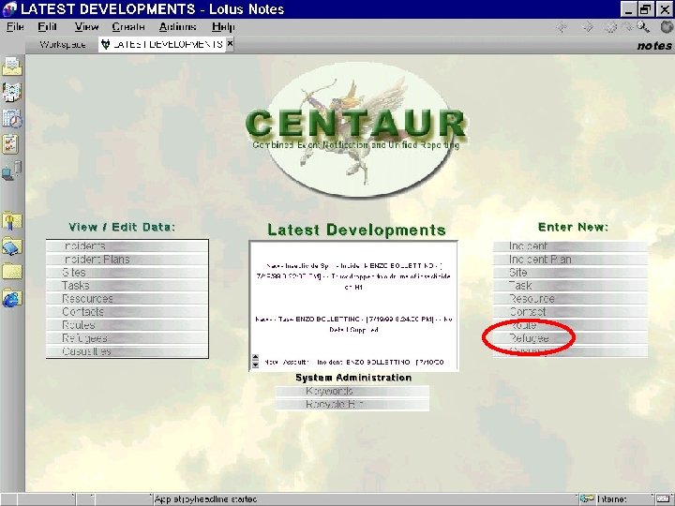The width and height of the screenshot is (675, 506).
Task: Close the LATEST DEVELOPMENTS tab
Action: coord(230,43)
